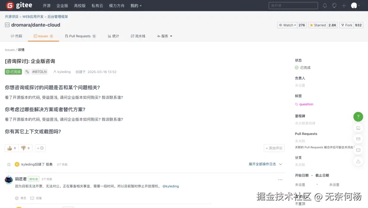This screenshot has height=208, width=368.
Task: Click the Issues breadcrumb link
Action: [10, 50]
